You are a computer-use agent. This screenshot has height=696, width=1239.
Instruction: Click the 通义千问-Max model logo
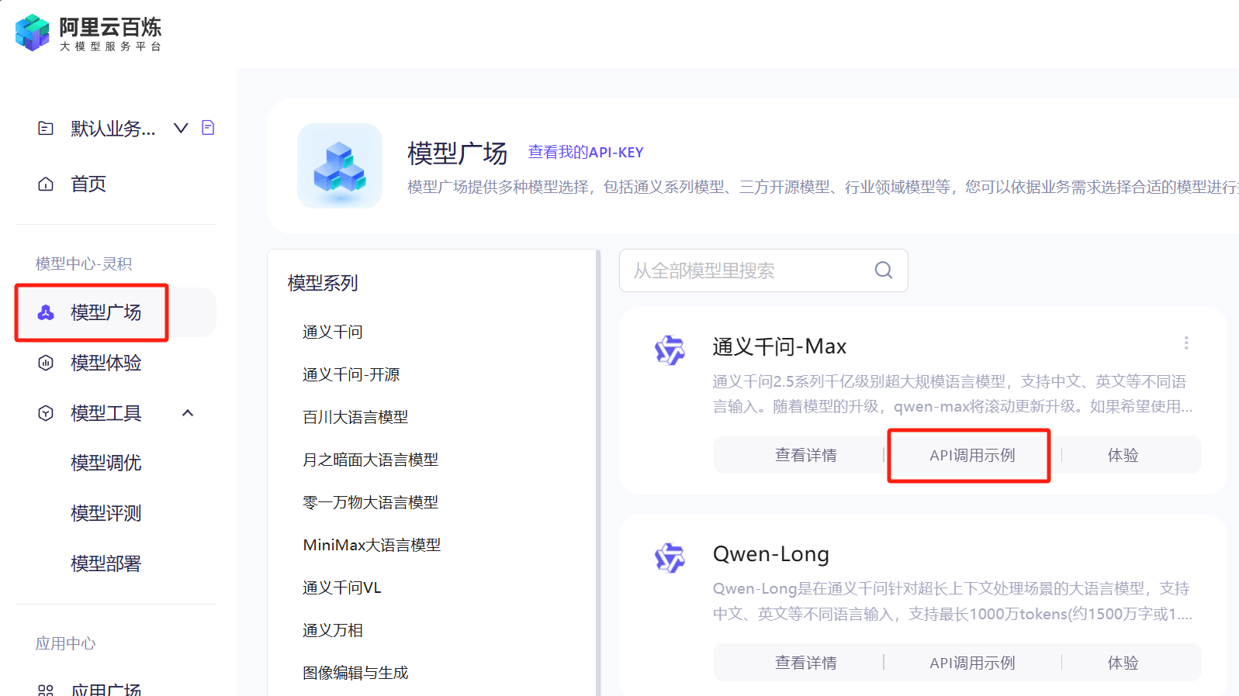click(x=670, y=350)
